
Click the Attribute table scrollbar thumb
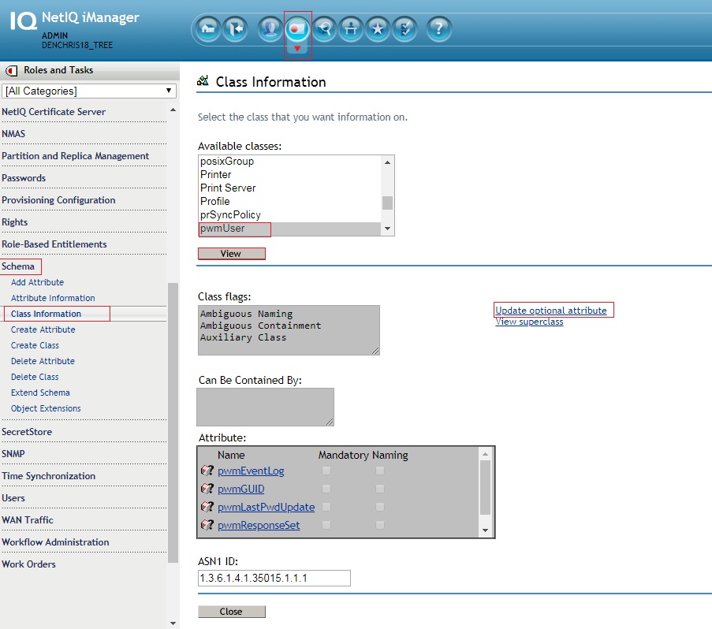pos(485,487)
